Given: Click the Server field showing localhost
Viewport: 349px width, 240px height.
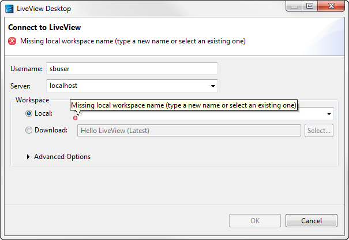Looking at the screenshot, I should [127, 86].
